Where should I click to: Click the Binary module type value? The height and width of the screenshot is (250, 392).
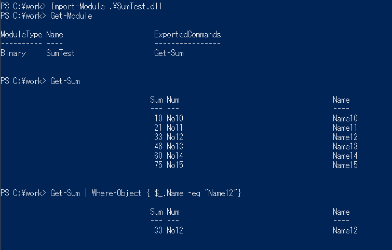(13, 53)
